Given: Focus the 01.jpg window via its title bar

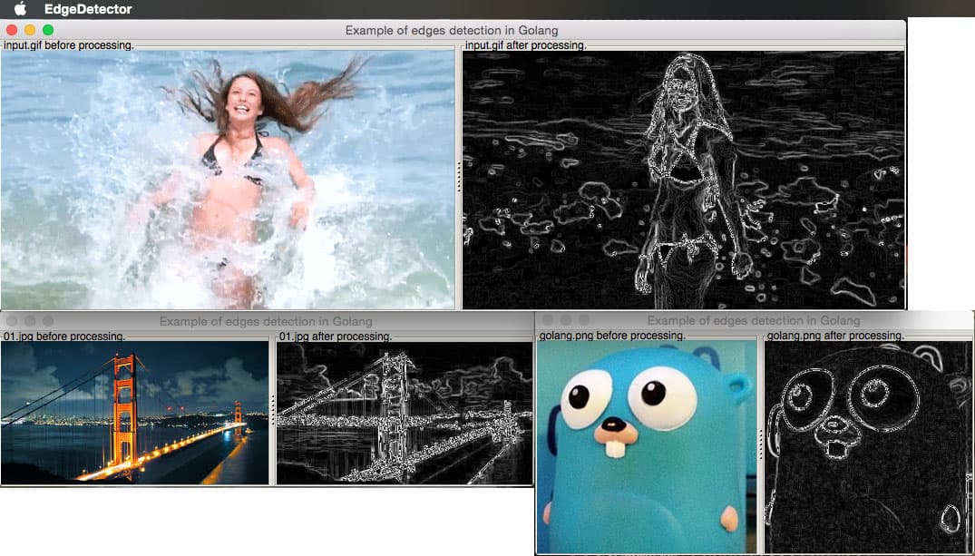Looking at the screenshot, I should [265, 321].
